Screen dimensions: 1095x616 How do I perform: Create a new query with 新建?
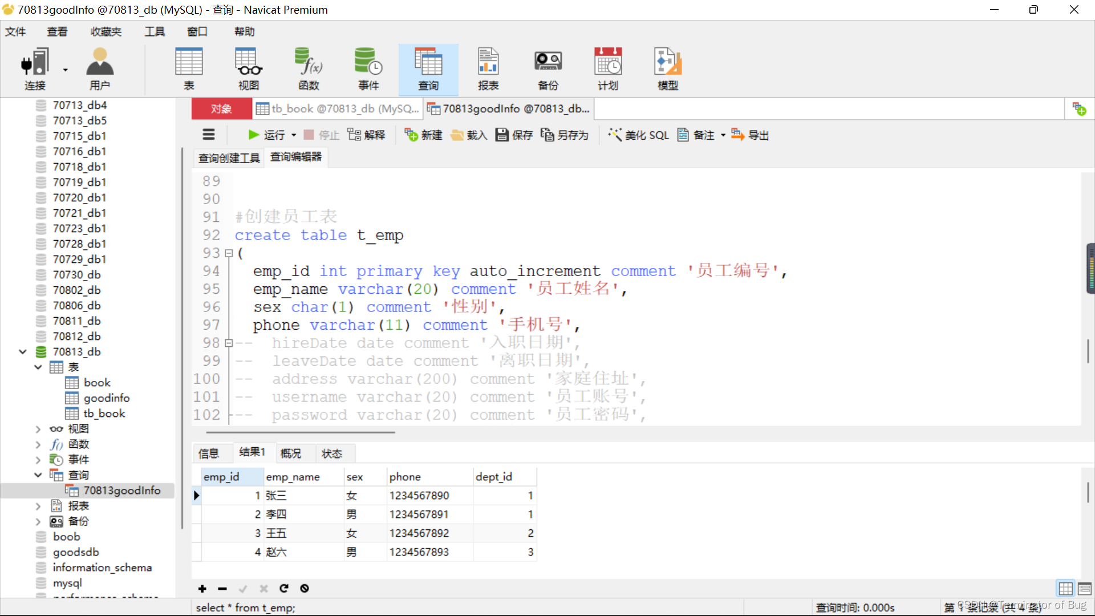(424, 135)
